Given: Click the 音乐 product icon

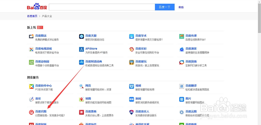Looking at the screenshot, I should 31,99.
